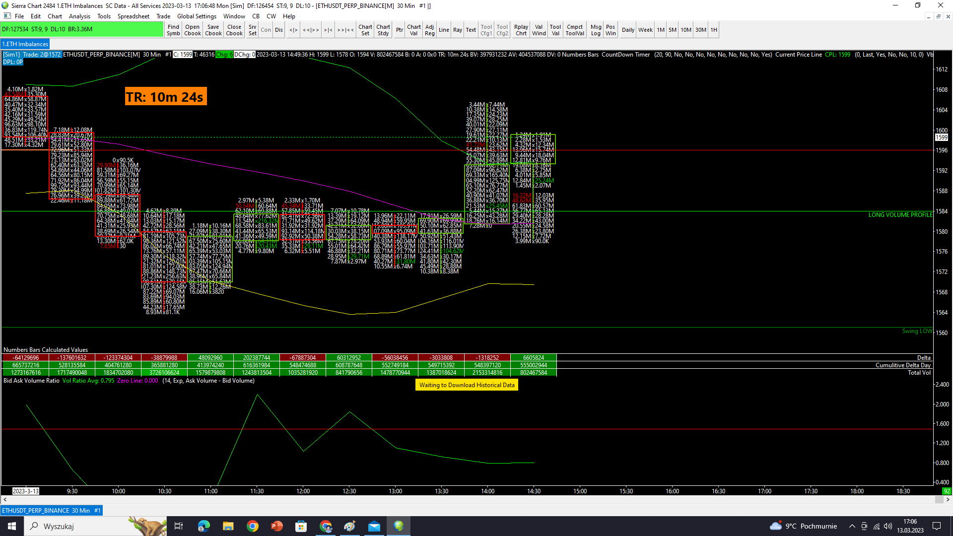Click the Find Symb toolbar button

point(173,30)
